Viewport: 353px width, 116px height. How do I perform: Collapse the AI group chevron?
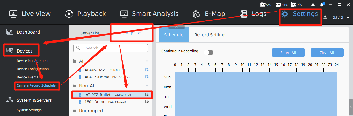[x=147, y=61]
